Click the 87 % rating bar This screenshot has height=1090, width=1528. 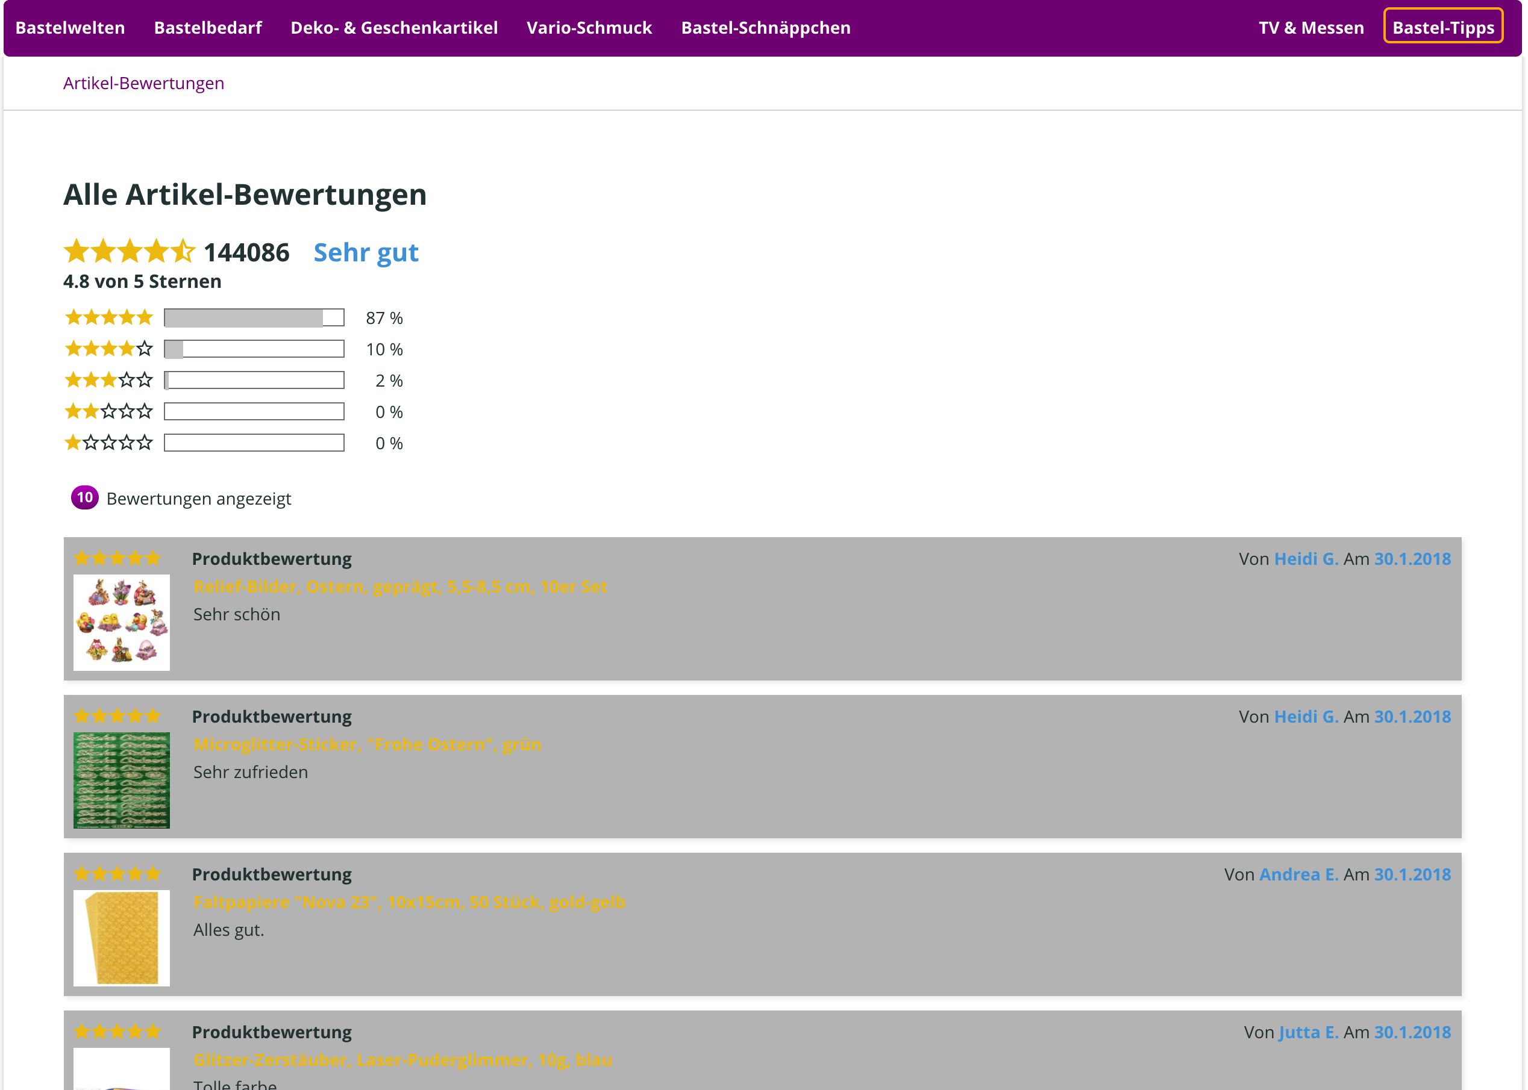click(x=254, y=317)
